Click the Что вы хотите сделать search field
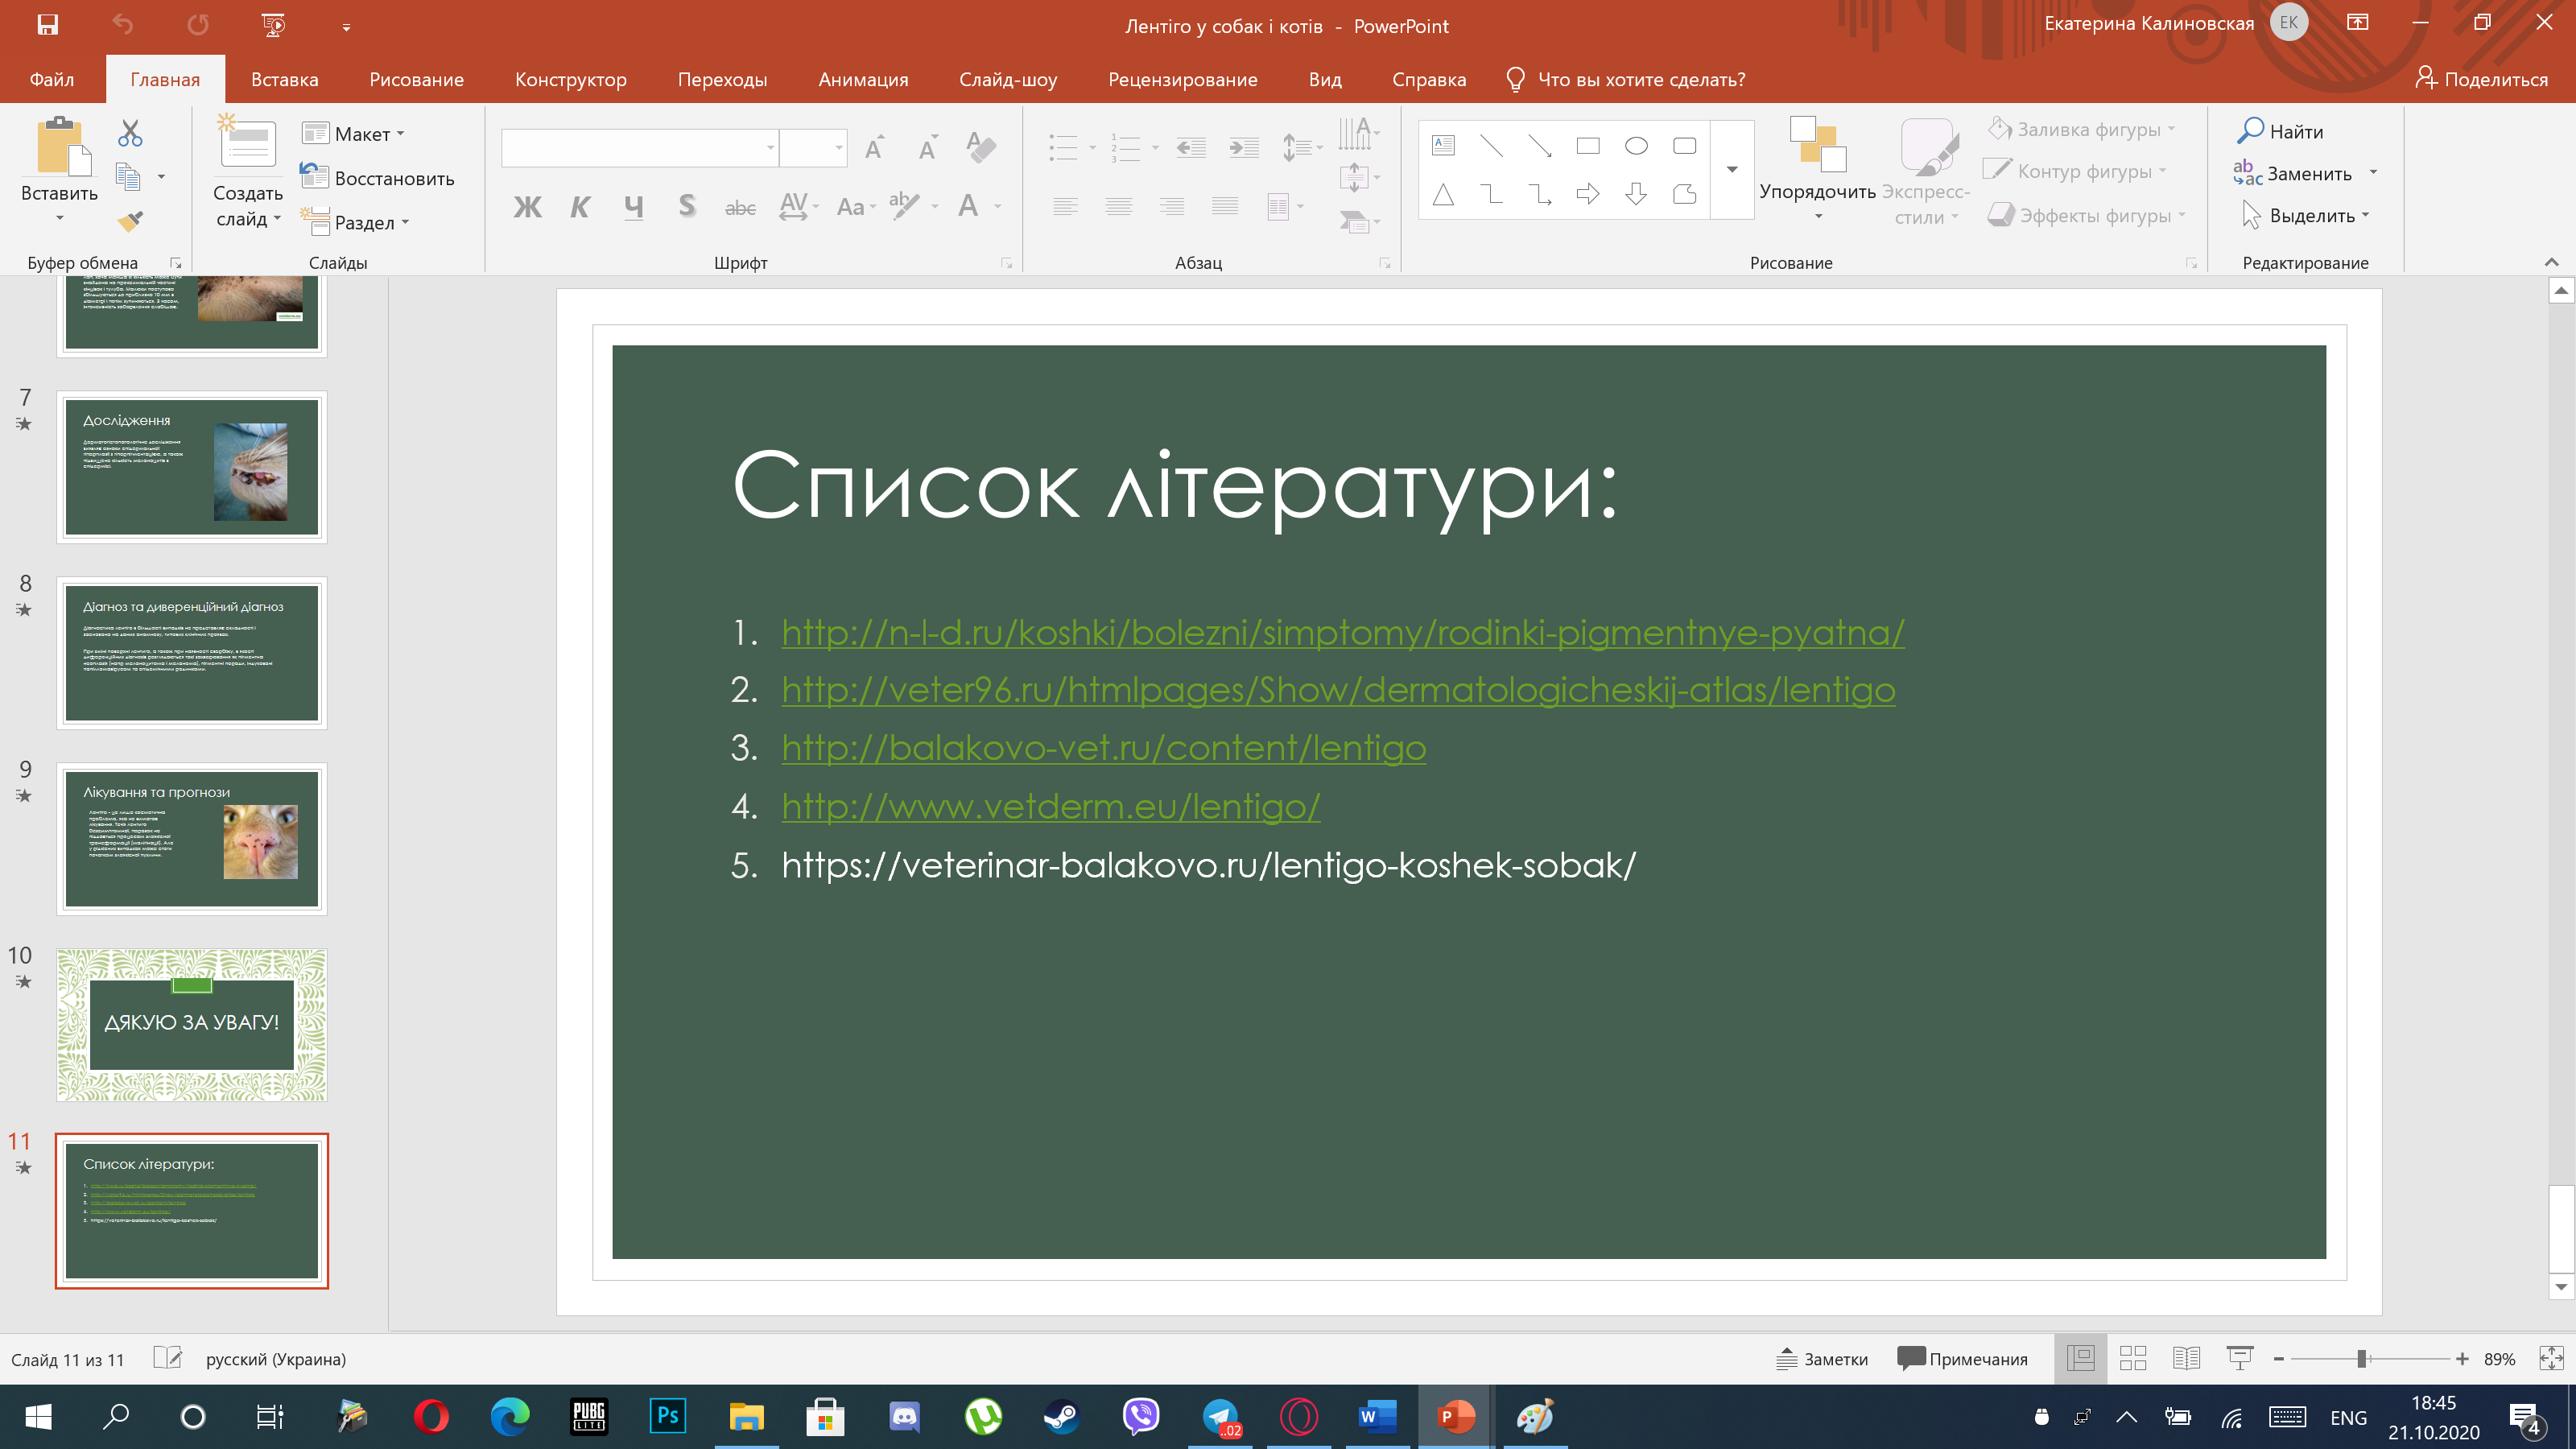This screenshot has width=2576, height=1449. 1626,79
